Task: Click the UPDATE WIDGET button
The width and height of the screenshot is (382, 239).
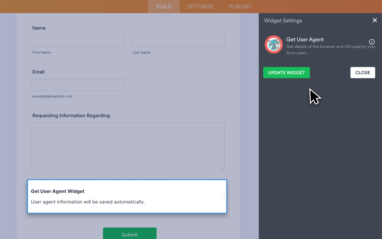Action: pos(286,73)
